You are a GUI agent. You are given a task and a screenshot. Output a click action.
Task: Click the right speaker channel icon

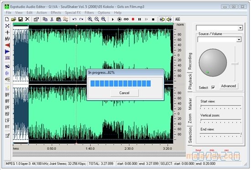point(169,19)
